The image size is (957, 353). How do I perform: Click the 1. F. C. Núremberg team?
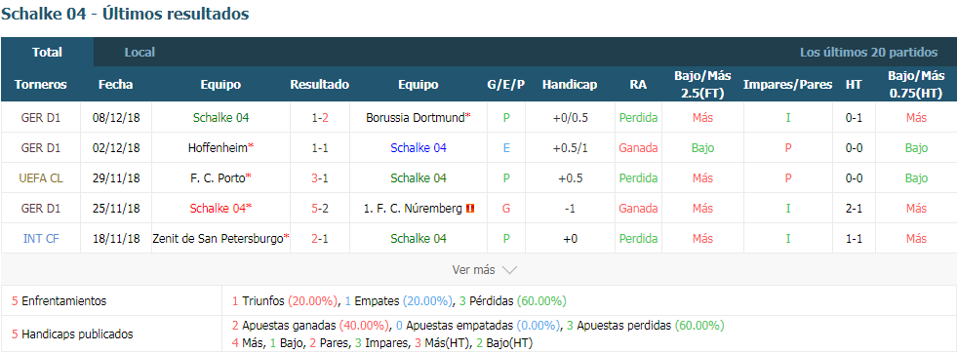(x=414, y=209)
